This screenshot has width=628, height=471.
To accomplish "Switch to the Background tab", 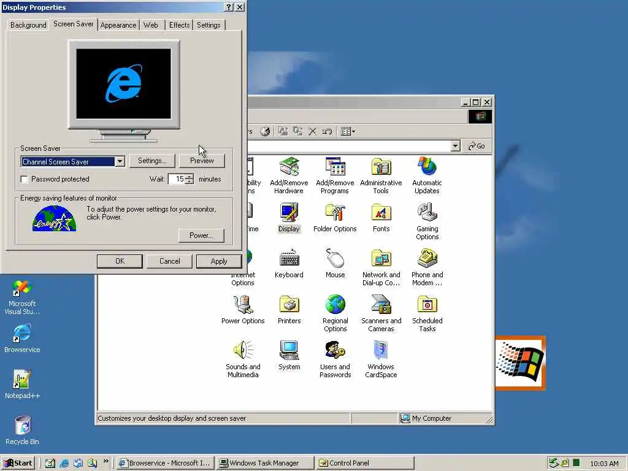I will click(x=28, y=25).
